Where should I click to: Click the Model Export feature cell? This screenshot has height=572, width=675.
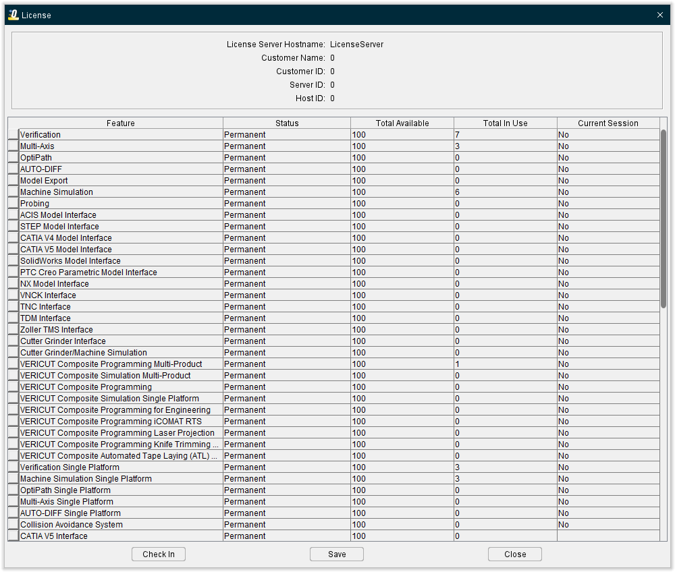121,181
